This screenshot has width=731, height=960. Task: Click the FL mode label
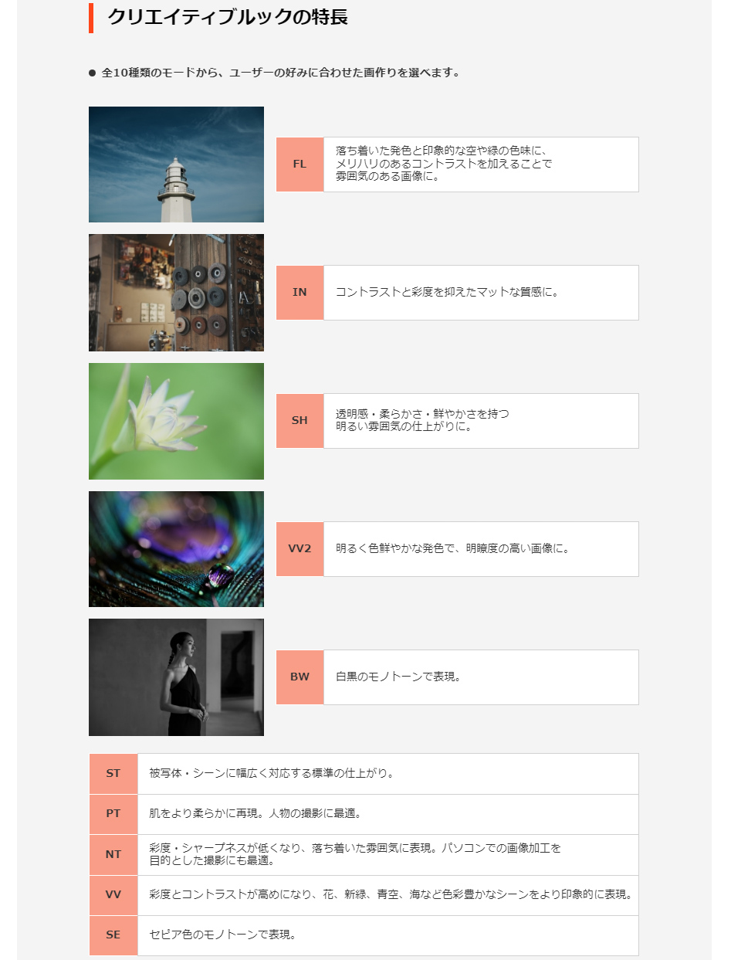click(x=300, y=165)
